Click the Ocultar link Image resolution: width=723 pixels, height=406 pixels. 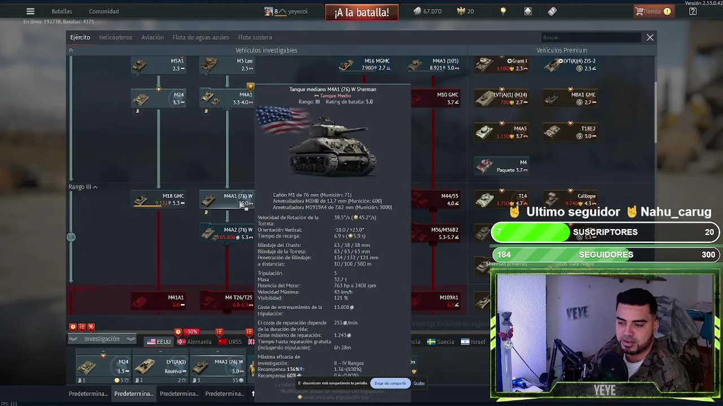[x=419, y=383]
